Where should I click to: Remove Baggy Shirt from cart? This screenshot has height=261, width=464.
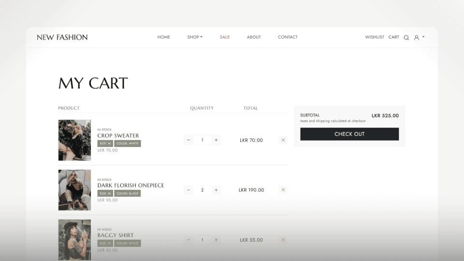click(283, 240)
